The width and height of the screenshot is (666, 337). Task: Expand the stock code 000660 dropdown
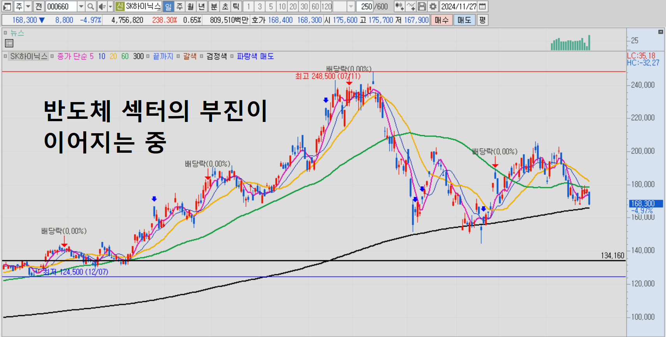[x=81, y=6]
